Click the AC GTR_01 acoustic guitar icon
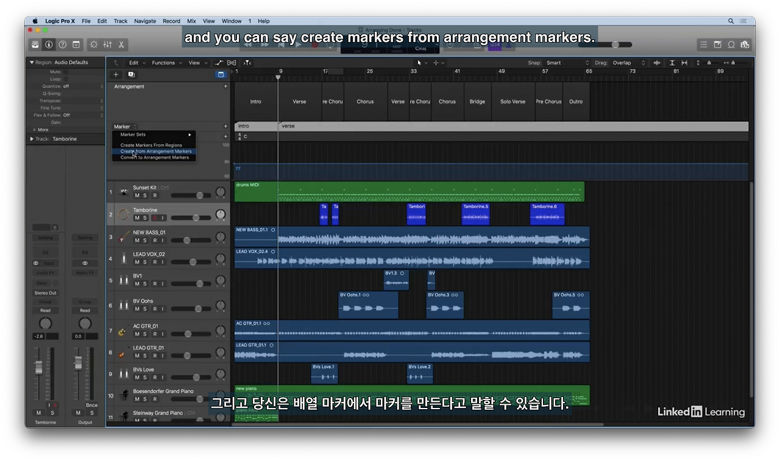This screenshot has width=780, height=461. (x=122, y=332)
